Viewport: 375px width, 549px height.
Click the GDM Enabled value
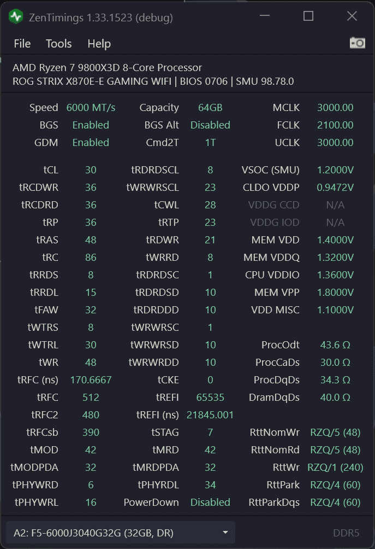coord(91,143)
